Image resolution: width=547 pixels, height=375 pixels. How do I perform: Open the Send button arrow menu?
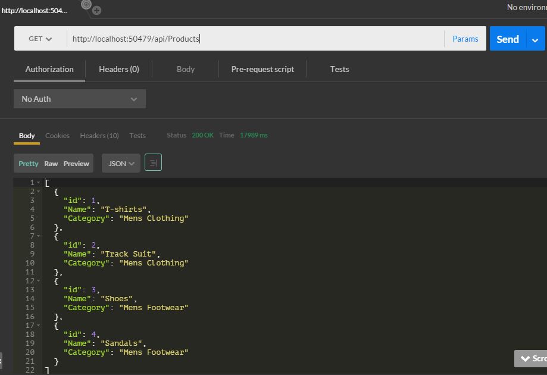coord(535,39)
